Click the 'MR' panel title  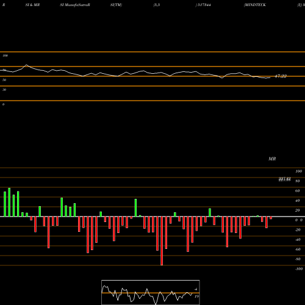click(272, 159)
